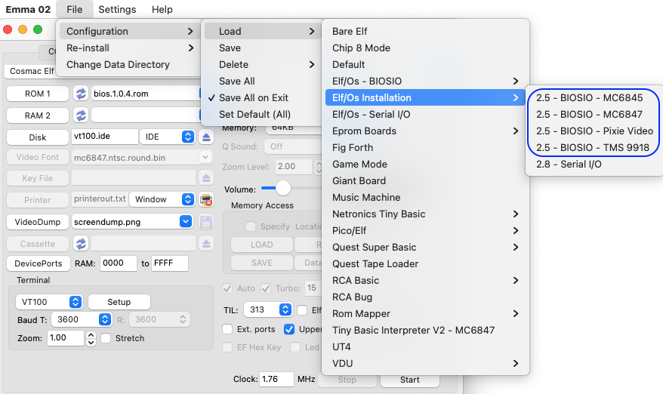The height and width of the screenshot is (394, 663).
Task: Click the Start button
Action: (410, 380)
